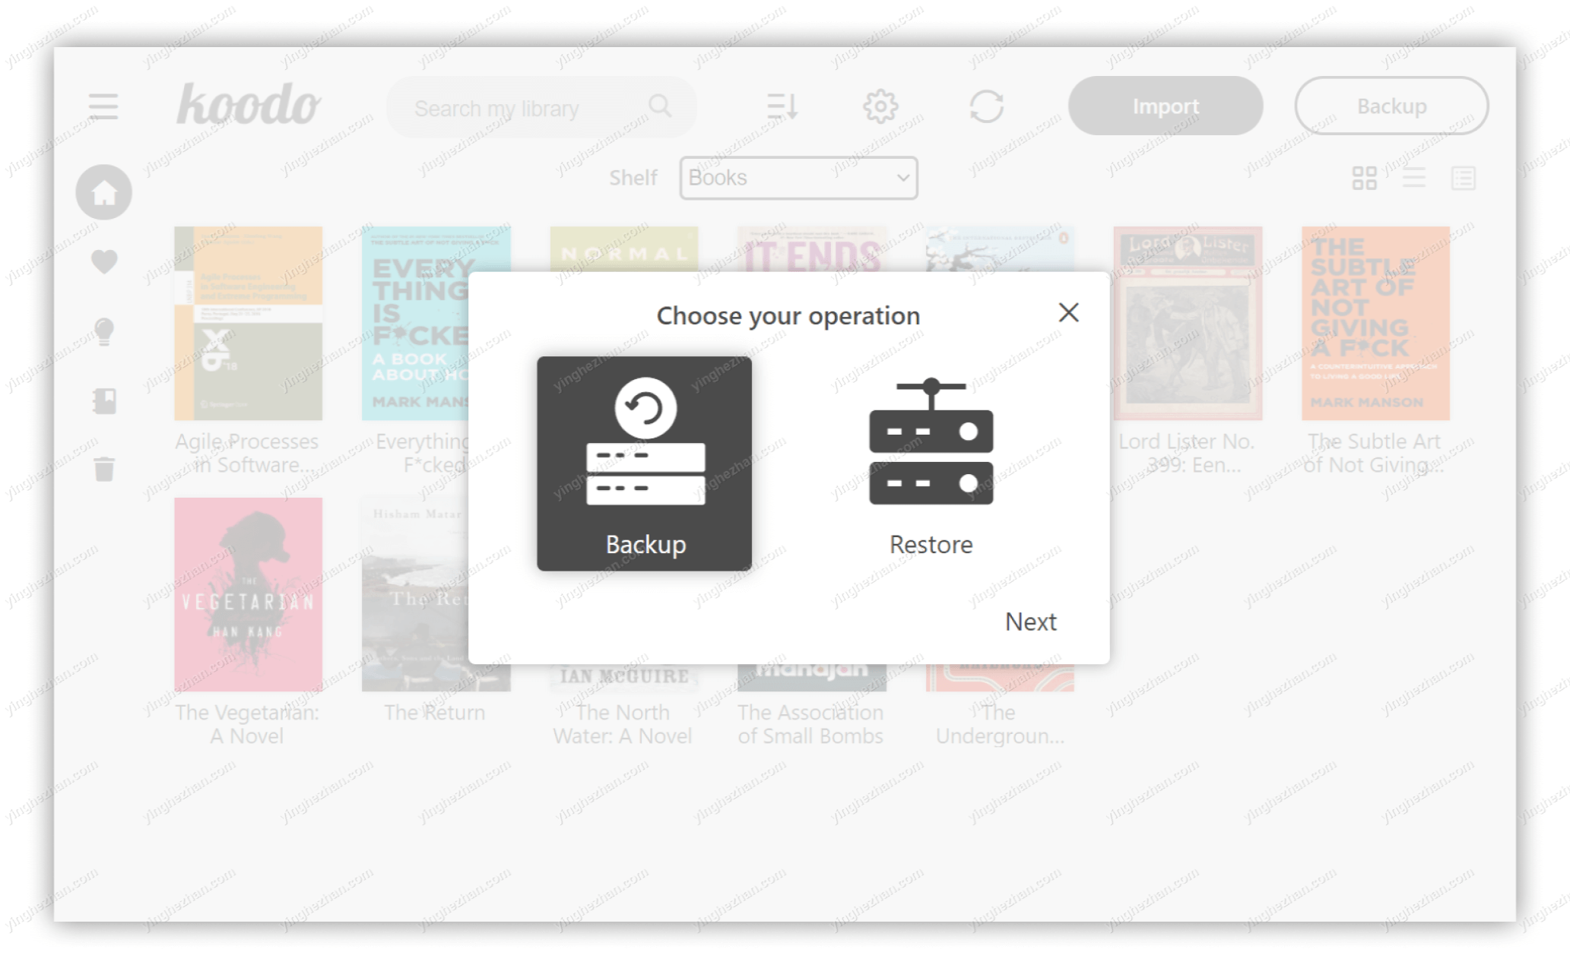Click the hamburger menu icon
Image resolution: width=1570 pixels, height=968 pixels.
[103, 106]
